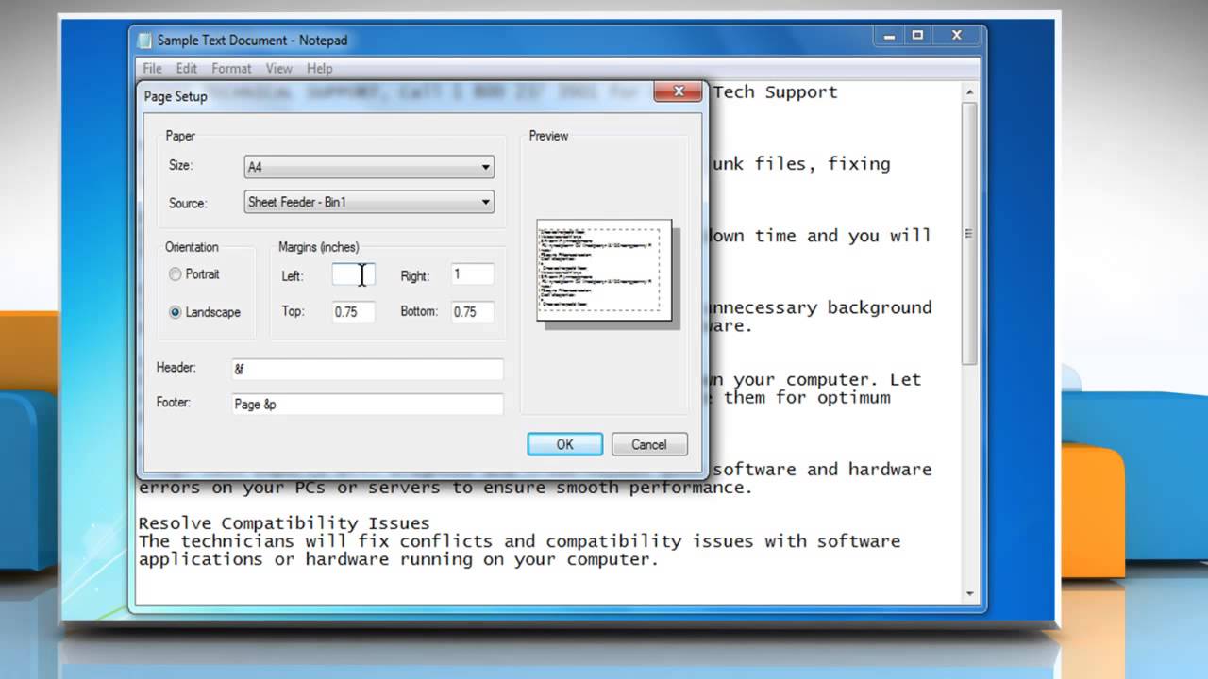
Task: Click the Notepad document icon in title bar
Action: (144, 41)
